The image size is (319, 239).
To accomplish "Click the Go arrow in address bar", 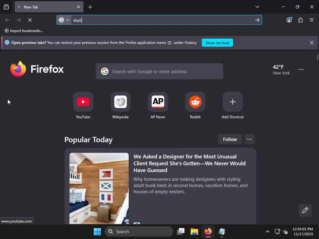I will [257, 20].
